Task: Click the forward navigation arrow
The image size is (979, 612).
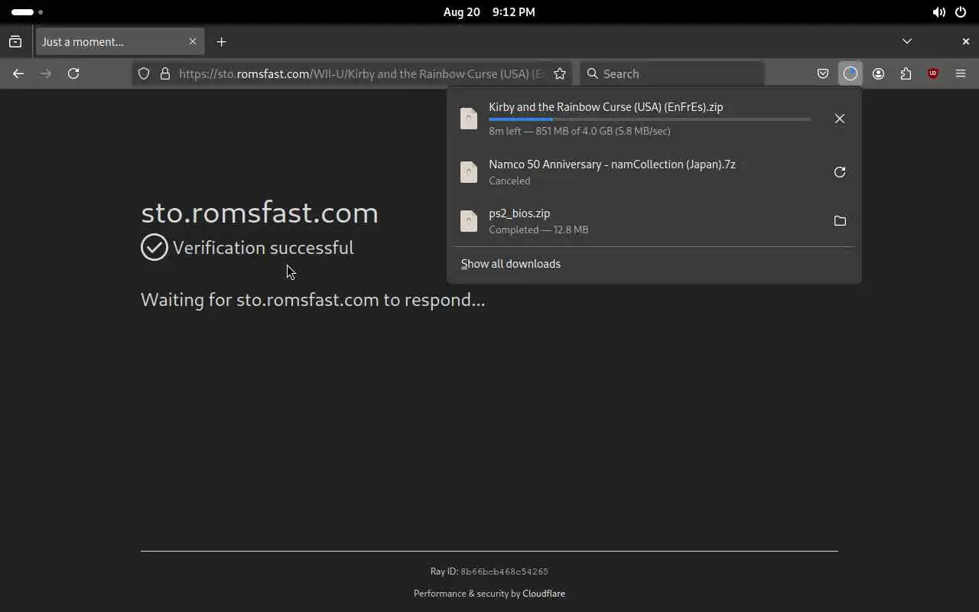Action: point(46,73)
